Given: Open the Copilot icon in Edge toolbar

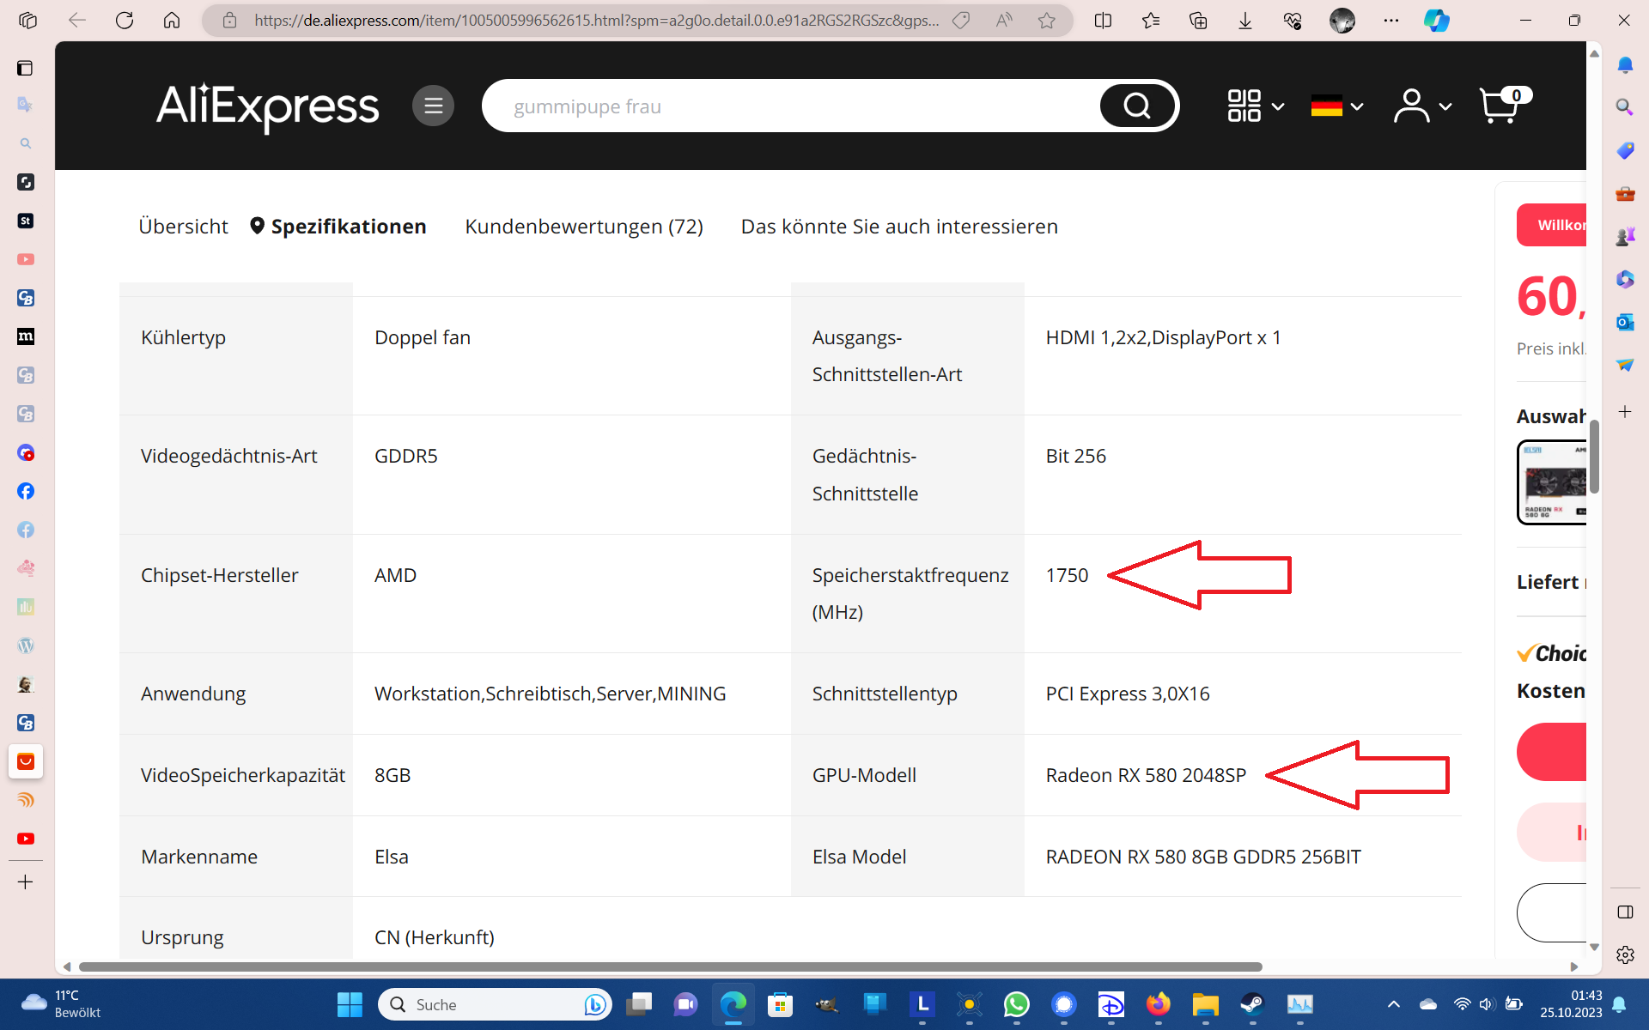Looking at the screenshot, I should pyautogui.click(x=1436, y=21).
